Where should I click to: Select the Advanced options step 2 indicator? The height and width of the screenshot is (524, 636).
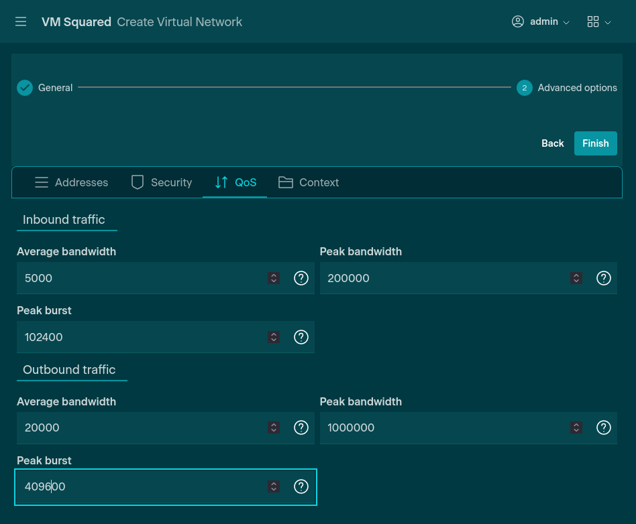coord(525,88)
